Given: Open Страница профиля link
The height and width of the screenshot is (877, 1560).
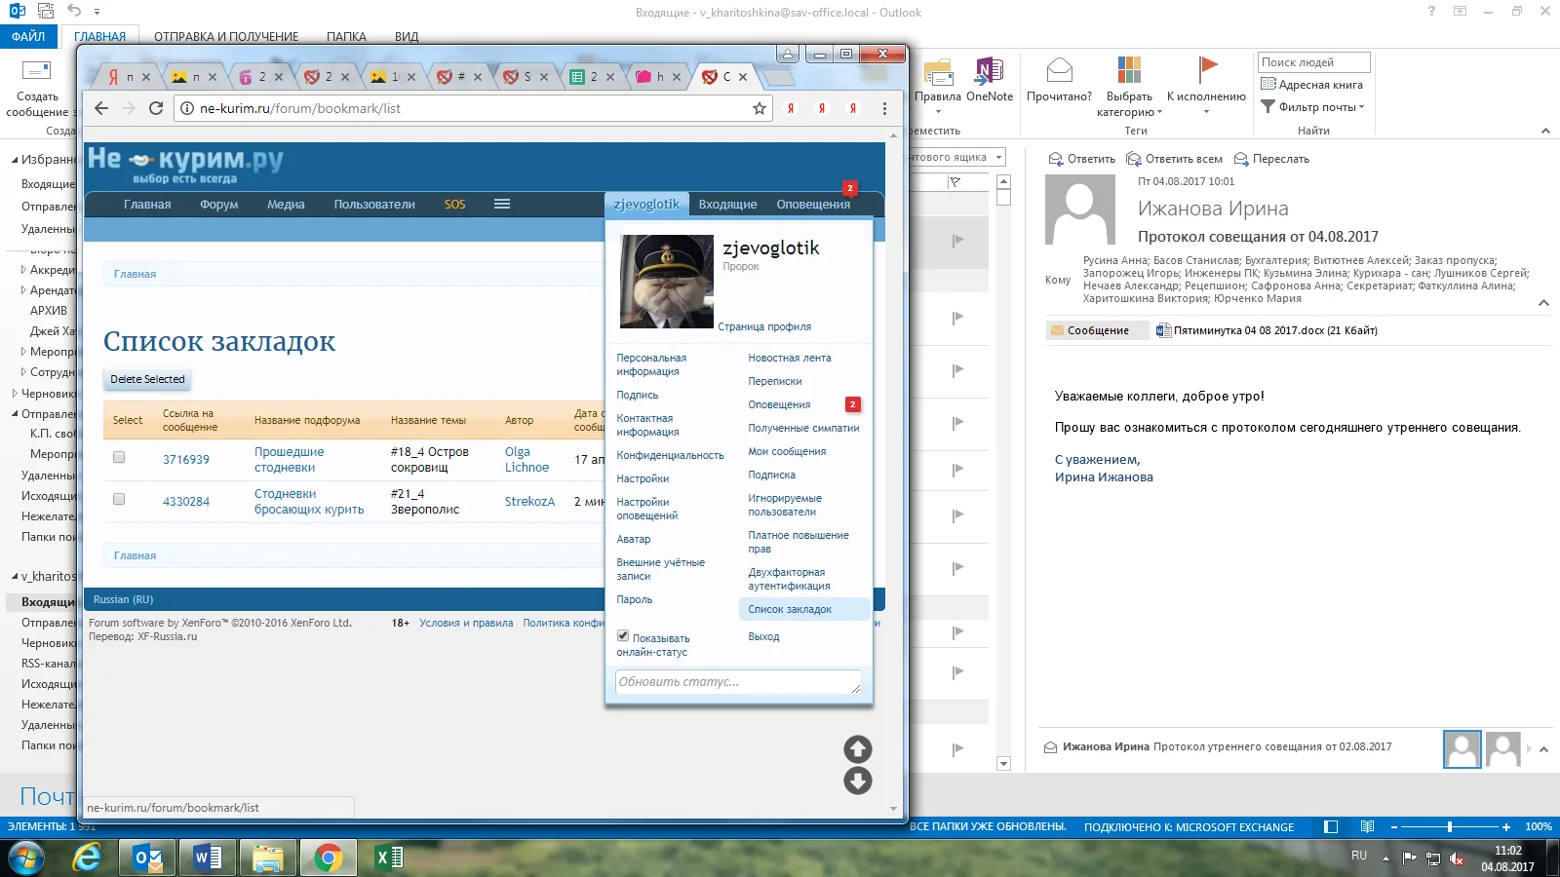Looking at the screenshot, I should 764,326.
